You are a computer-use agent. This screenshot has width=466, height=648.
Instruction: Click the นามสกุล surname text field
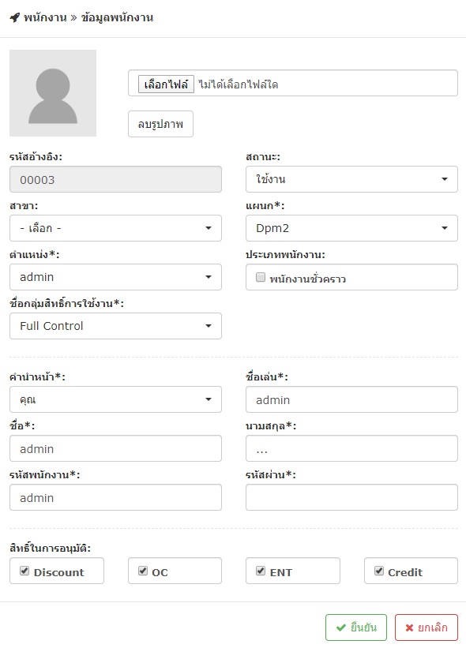coord(351,448)
